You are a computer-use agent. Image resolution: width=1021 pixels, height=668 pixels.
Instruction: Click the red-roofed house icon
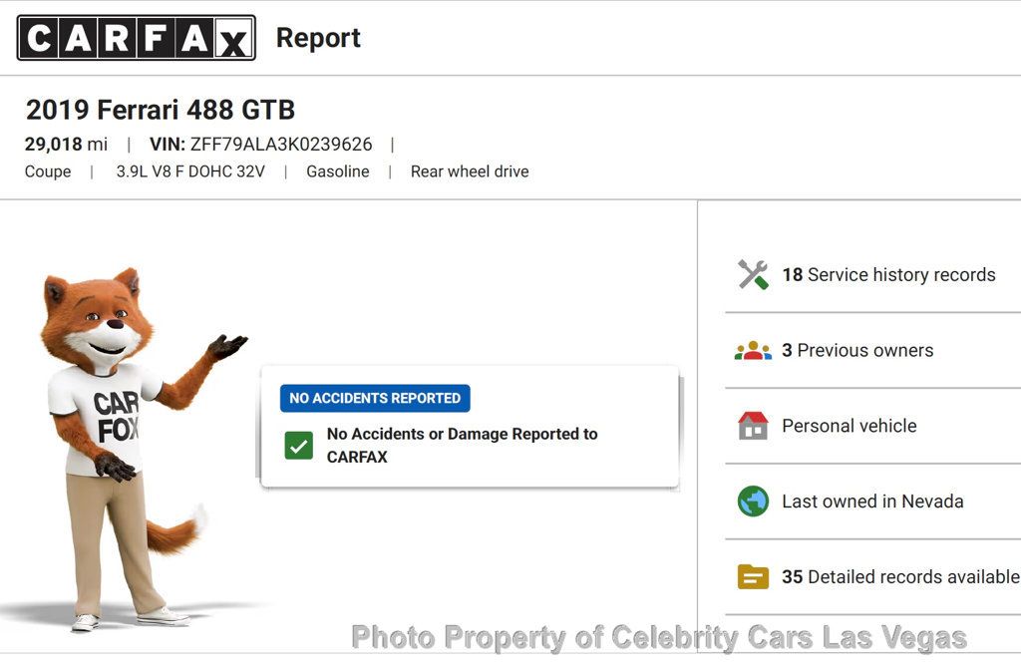coord(753,426)
